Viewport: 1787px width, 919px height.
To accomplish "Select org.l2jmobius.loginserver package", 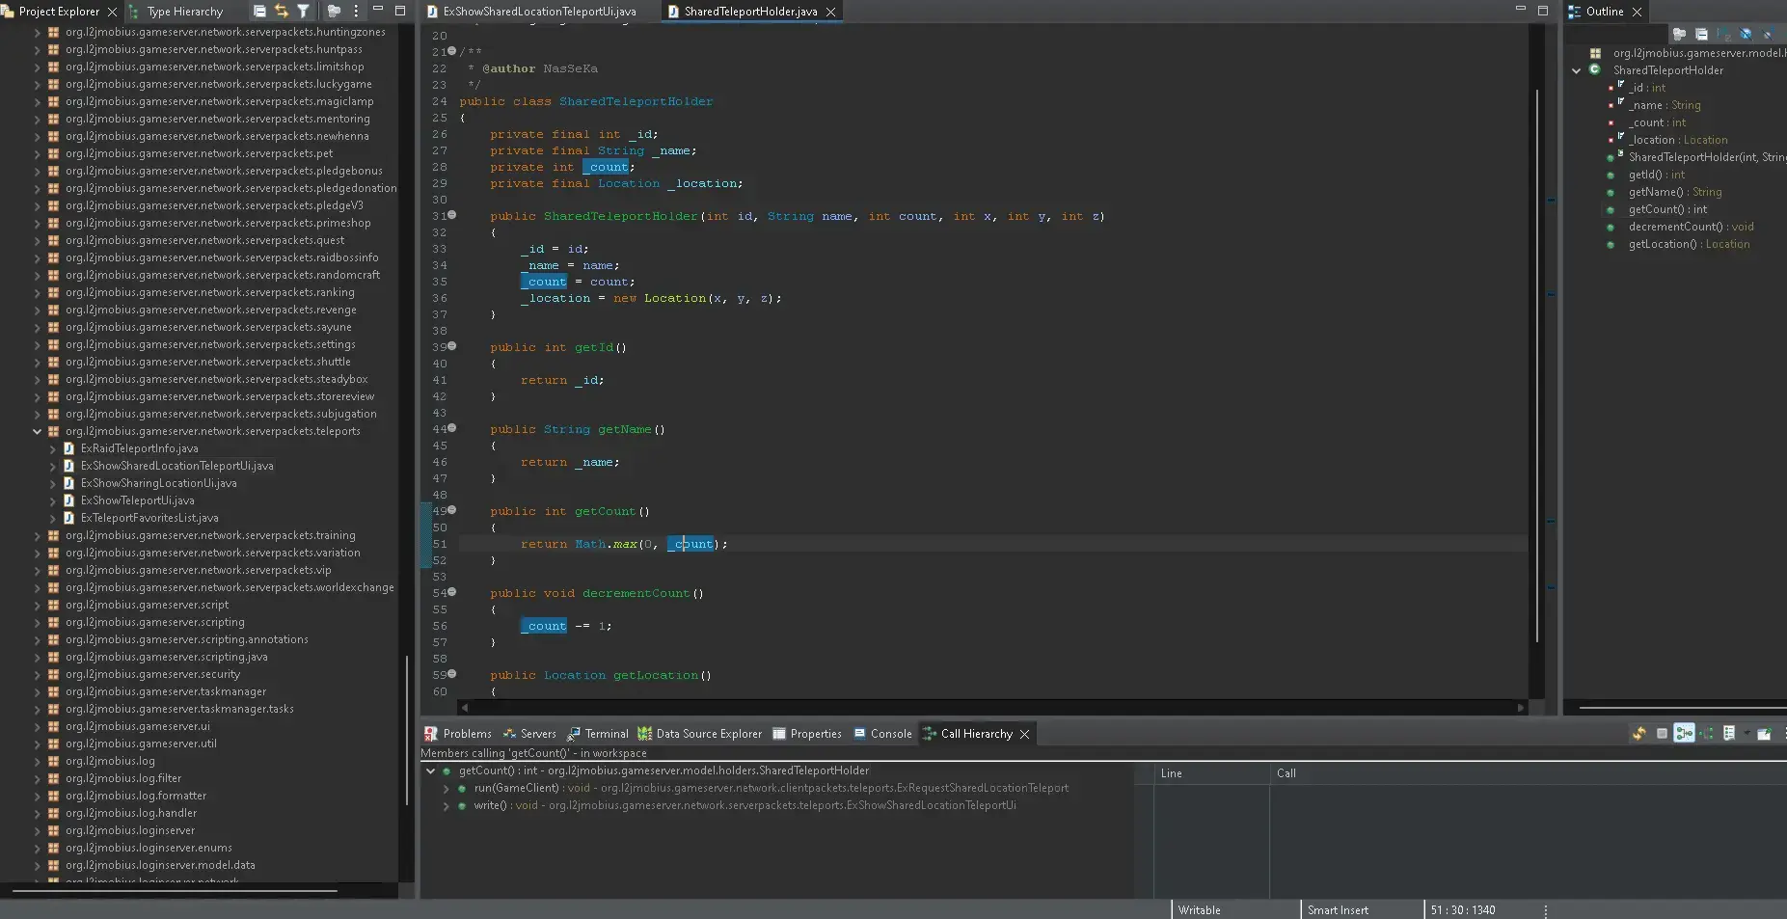I will (x=129, y=830).
